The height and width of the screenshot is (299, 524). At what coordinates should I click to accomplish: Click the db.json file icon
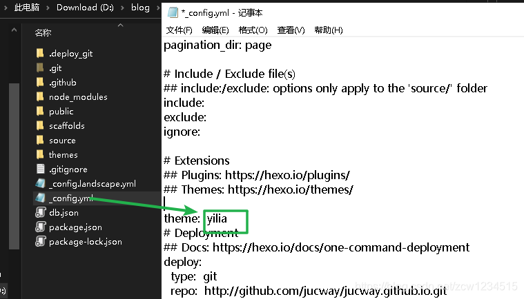pos(41,212)
